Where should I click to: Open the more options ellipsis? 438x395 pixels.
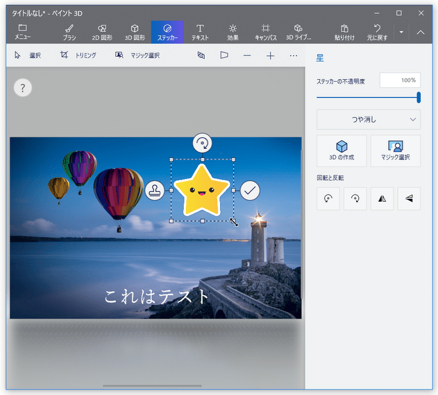pyautogui.click(x=294, y=56)
